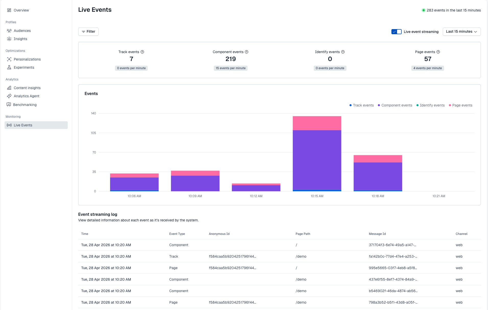Click help icon next to Identify events

(343, 52)
